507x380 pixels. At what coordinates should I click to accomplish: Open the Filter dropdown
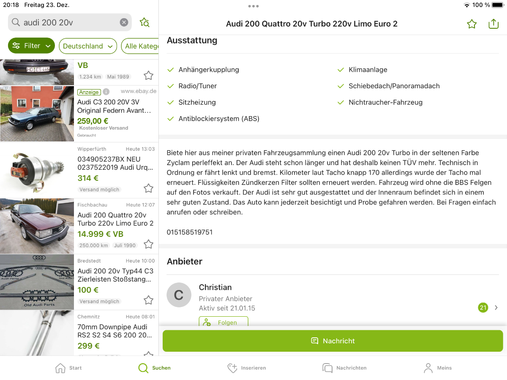(31, 46)
